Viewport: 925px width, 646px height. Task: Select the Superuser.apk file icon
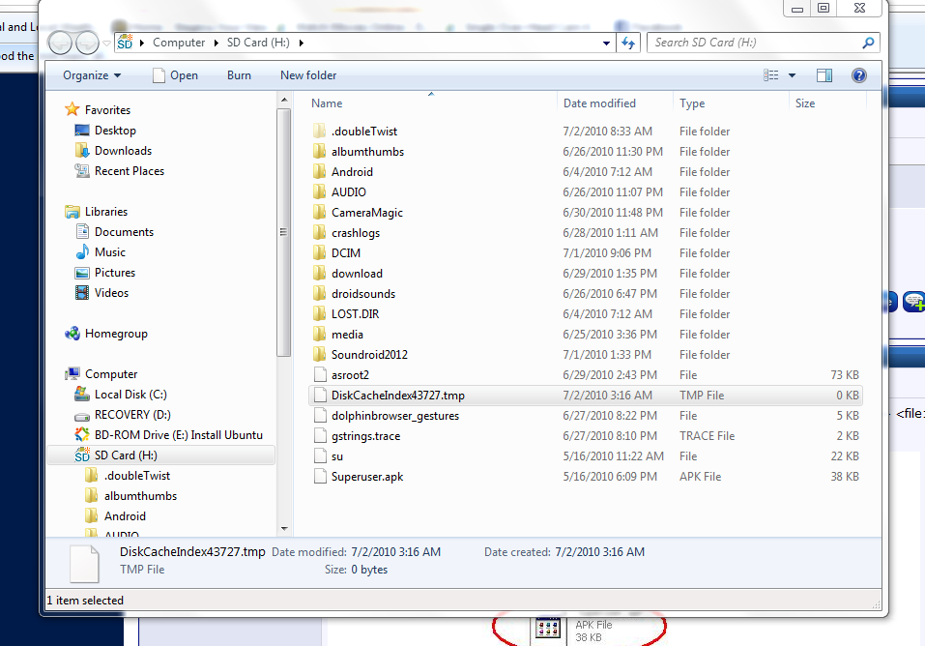320,477
